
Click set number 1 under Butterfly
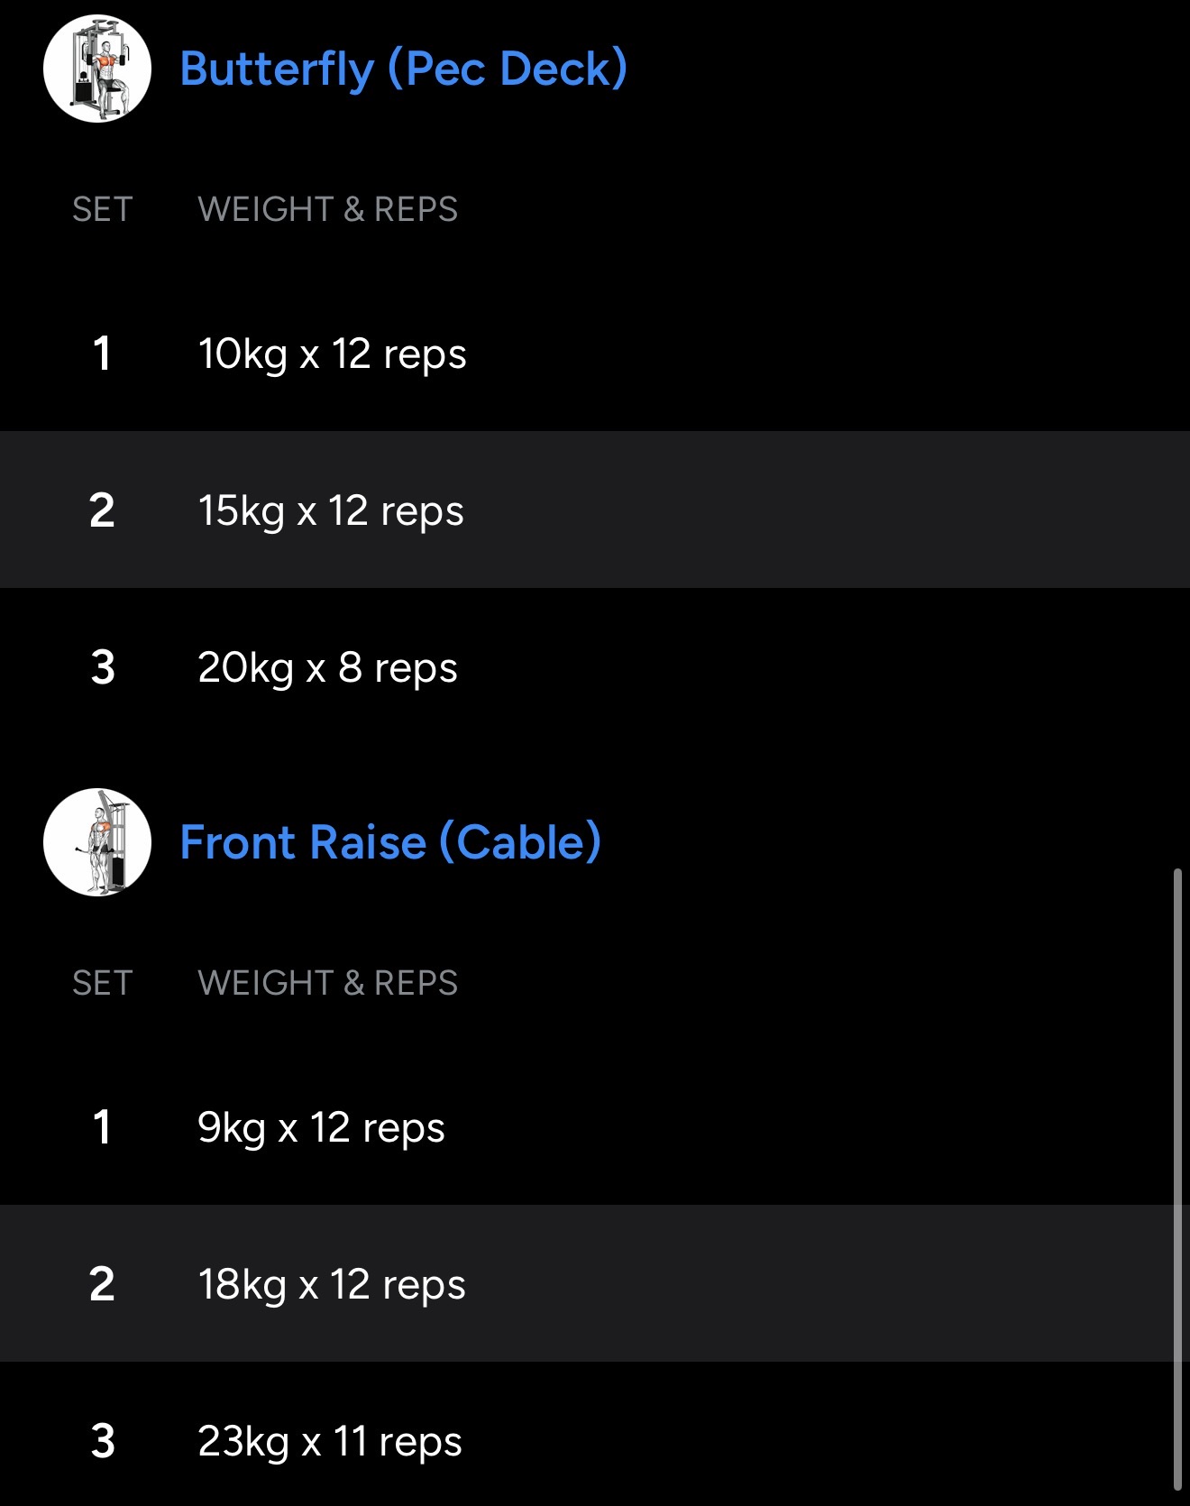(102, 354)
